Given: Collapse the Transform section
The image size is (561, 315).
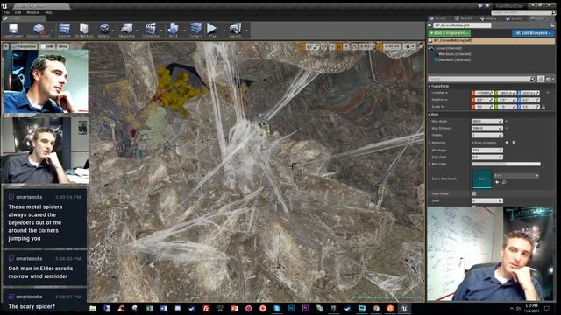Looking at the screenshot, I should point(430,86).
